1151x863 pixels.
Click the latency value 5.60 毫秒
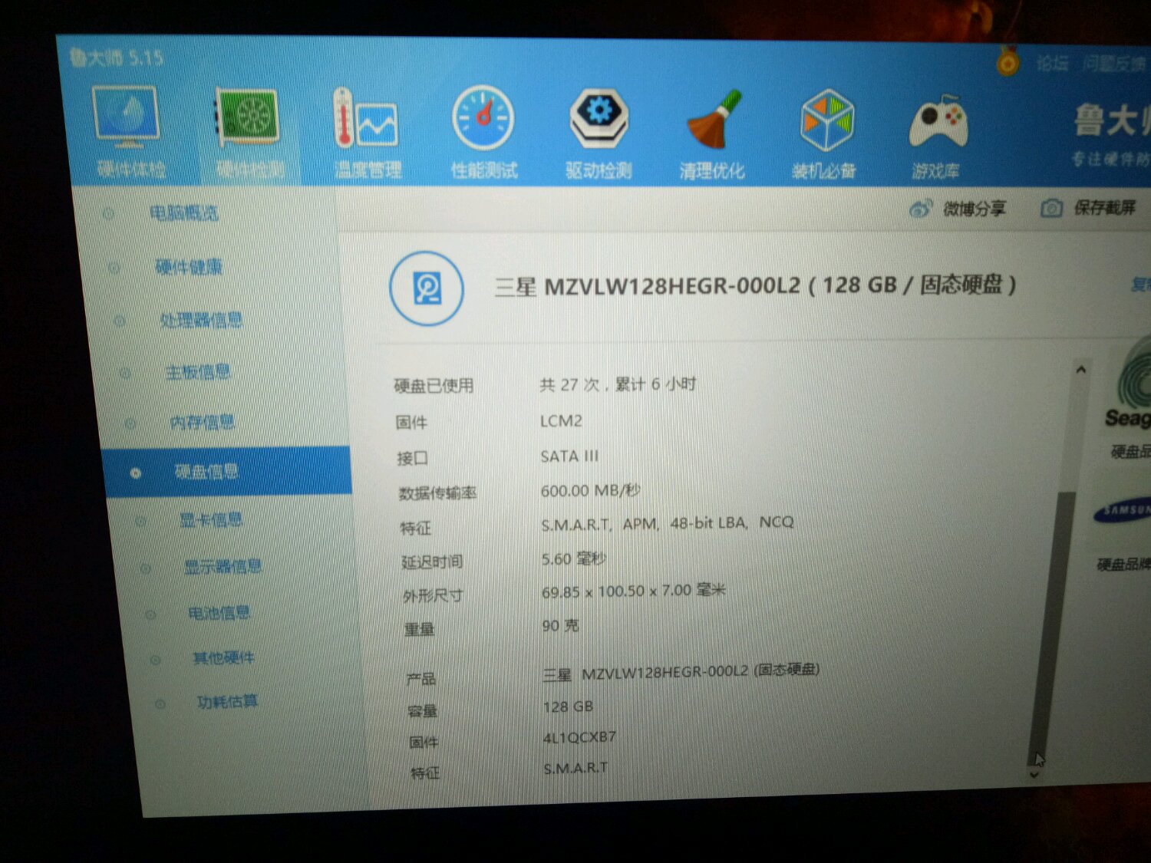click(574, 558)
